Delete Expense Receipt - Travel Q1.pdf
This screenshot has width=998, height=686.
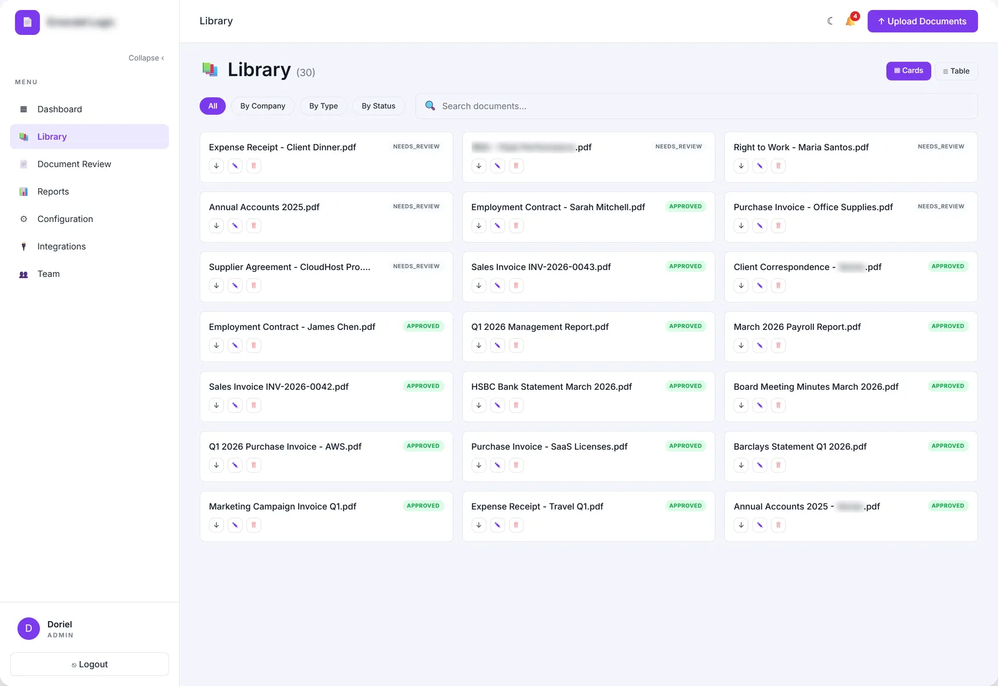pyautogui.click(x=516, y=525)
